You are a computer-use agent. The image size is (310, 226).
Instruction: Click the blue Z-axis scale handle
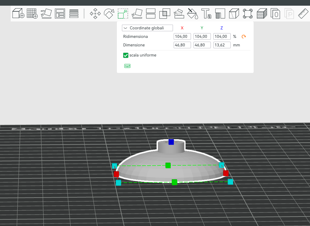point(171,142)
